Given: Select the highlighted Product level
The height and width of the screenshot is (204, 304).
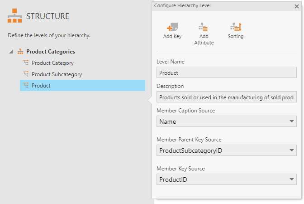Looking at the screenshot, I should [x=41, y=85].
